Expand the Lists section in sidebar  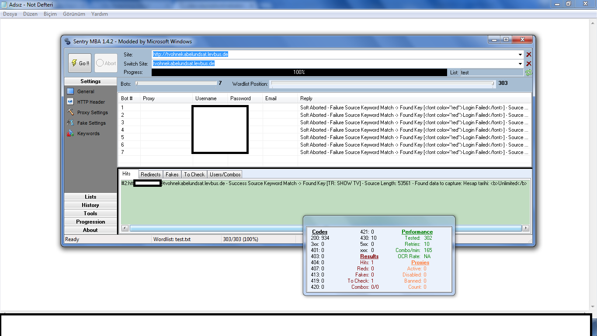click(x=90, y=197)
